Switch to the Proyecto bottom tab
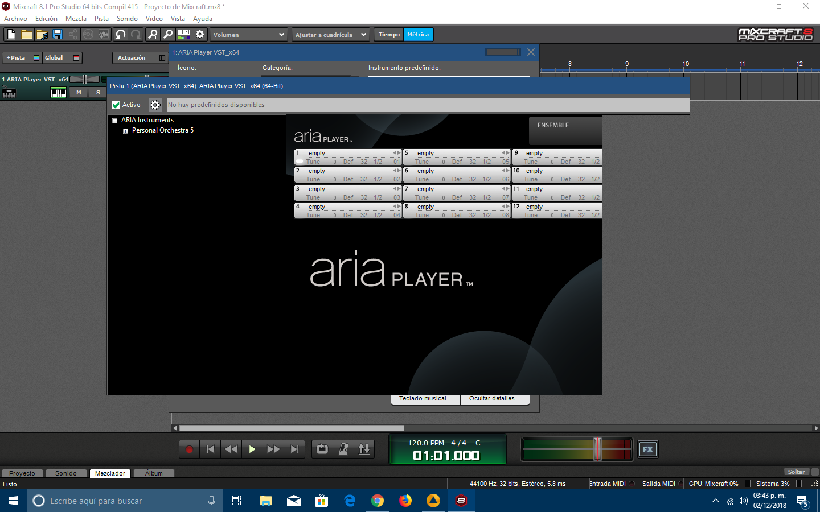This screenshot has height=512, width=820. (x=22, y=473)
